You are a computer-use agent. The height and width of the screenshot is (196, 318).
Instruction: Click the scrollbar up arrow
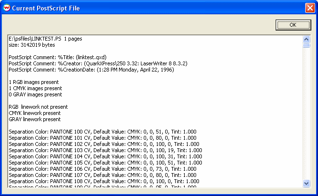pyautogui.click(x=306, y=39)
